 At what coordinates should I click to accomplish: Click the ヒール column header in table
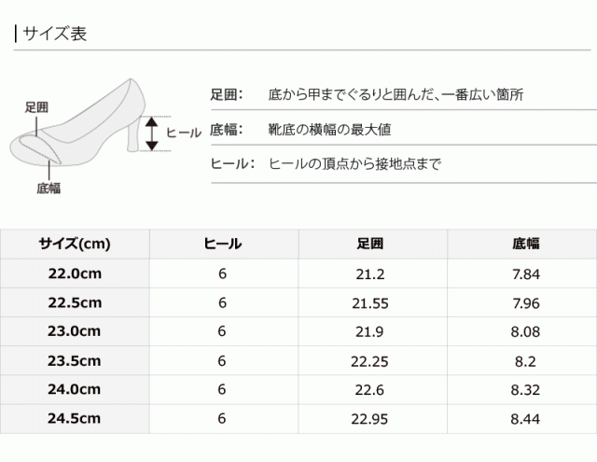(x=222, y=245)
